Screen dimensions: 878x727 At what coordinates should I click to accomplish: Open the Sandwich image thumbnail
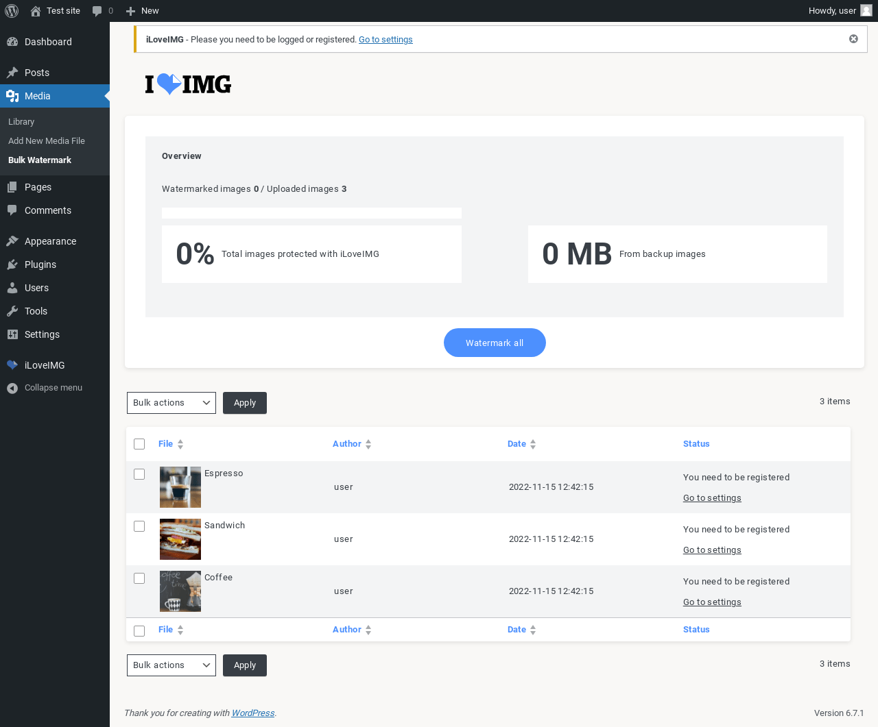pos(180,539)
